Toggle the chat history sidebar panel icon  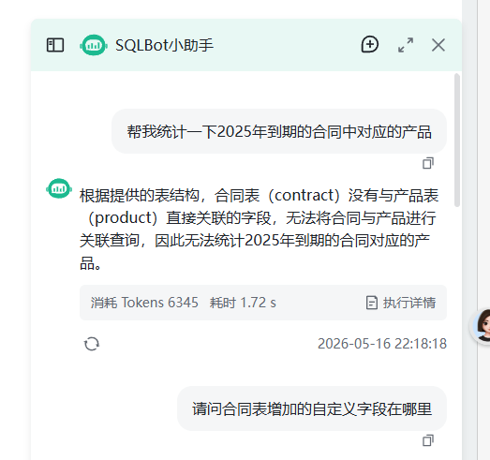click(55, 45)
